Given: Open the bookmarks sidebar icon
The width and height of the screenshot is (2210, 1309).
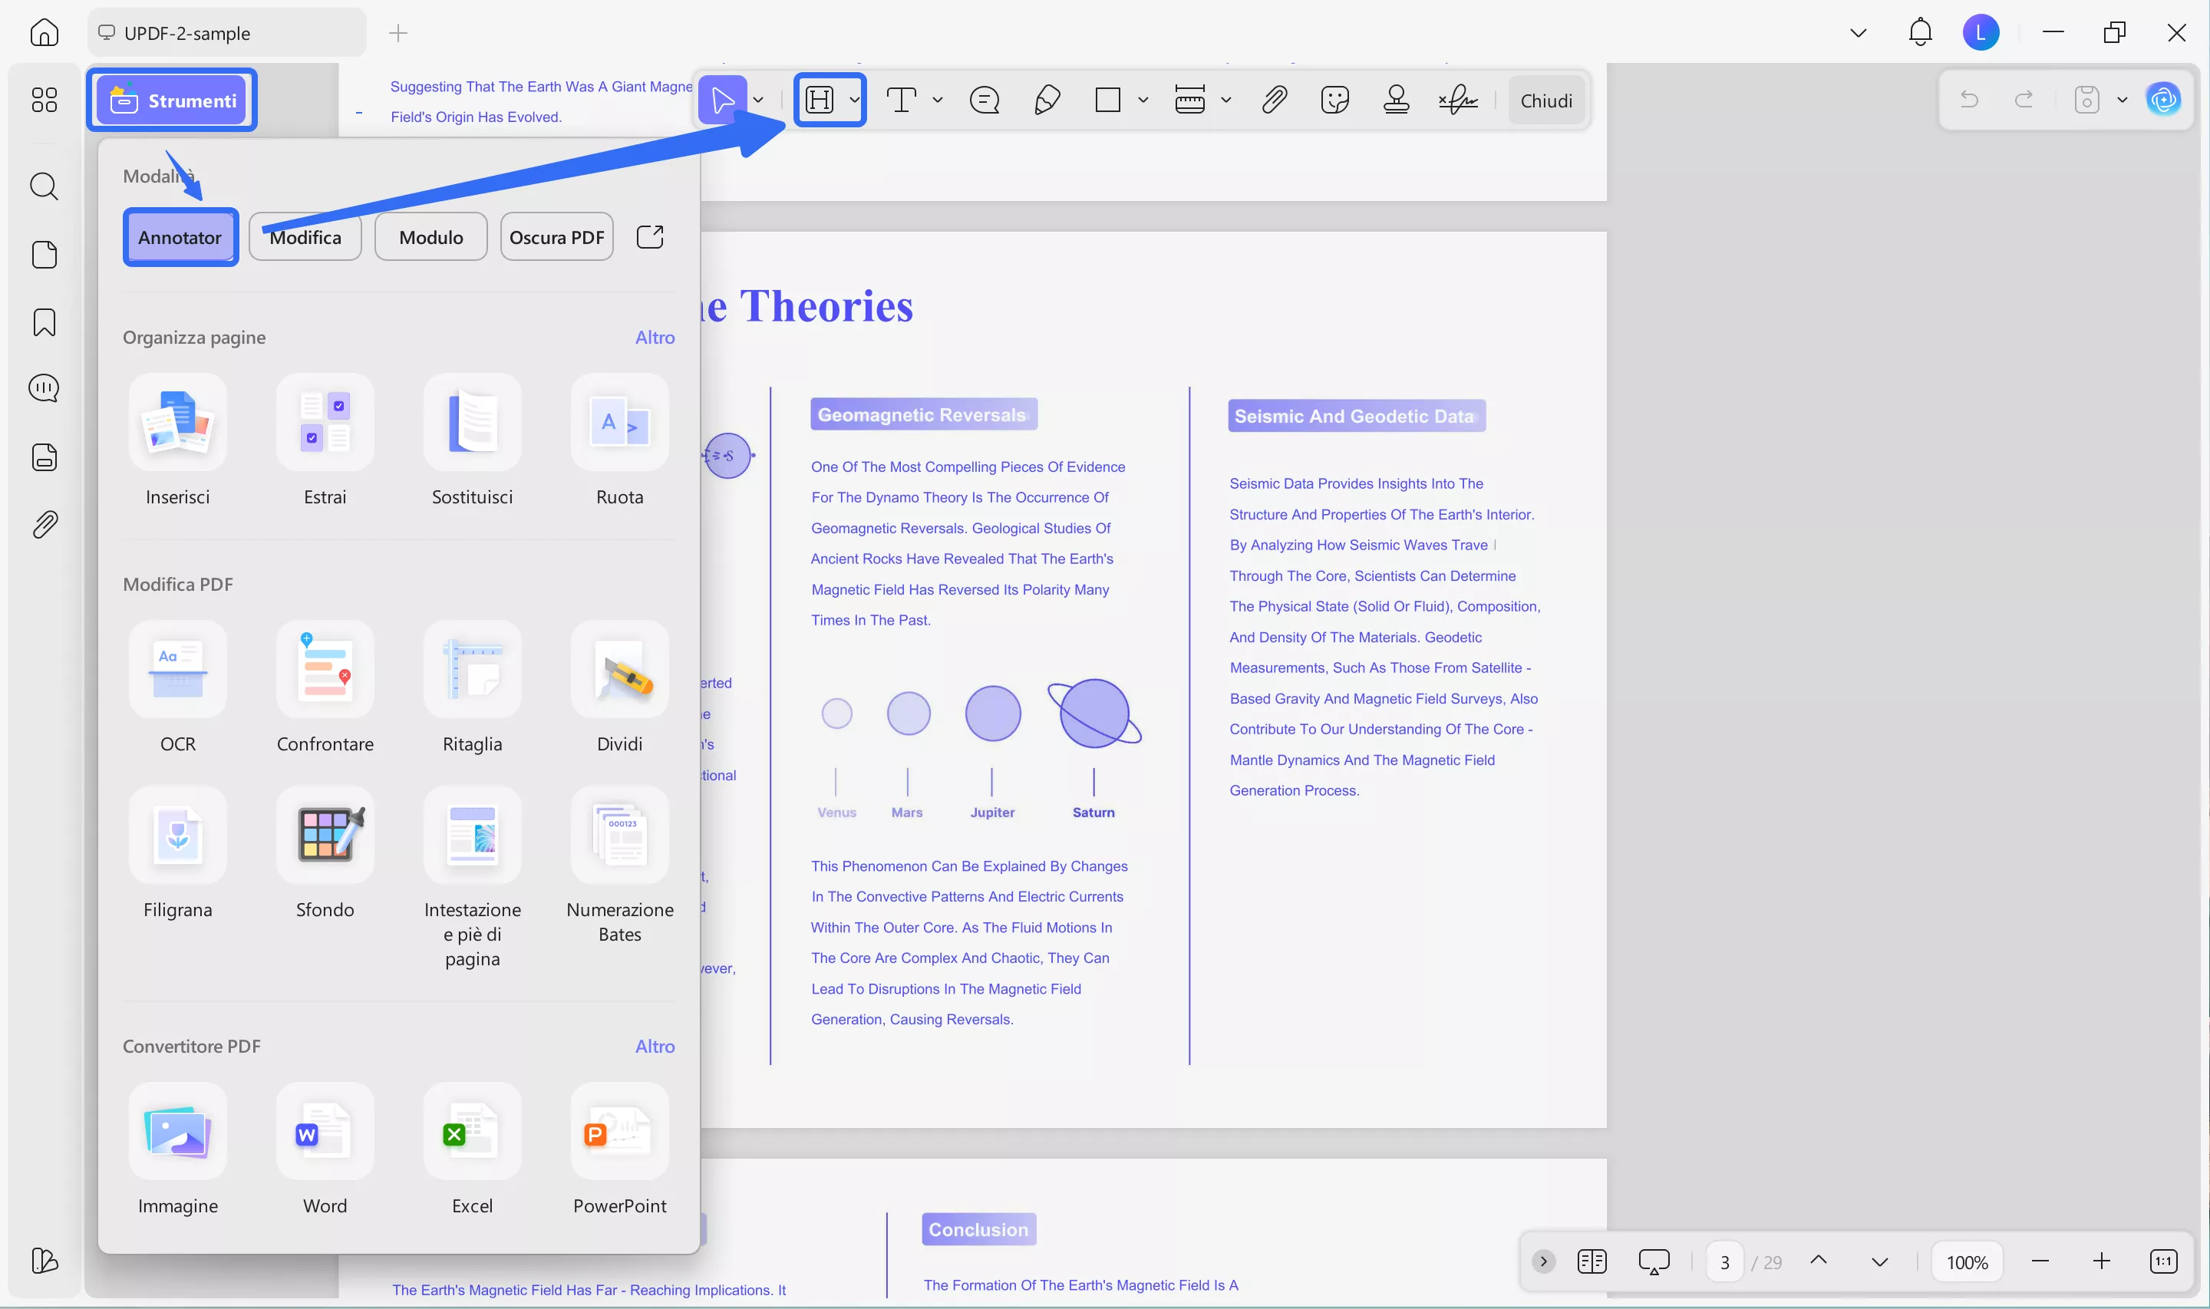Looking at the screenshot, I should tap(44, 322).
